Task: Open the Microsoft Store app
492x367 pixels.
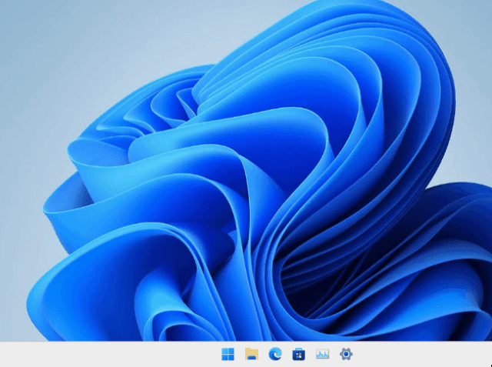Action: click(299, 355)
